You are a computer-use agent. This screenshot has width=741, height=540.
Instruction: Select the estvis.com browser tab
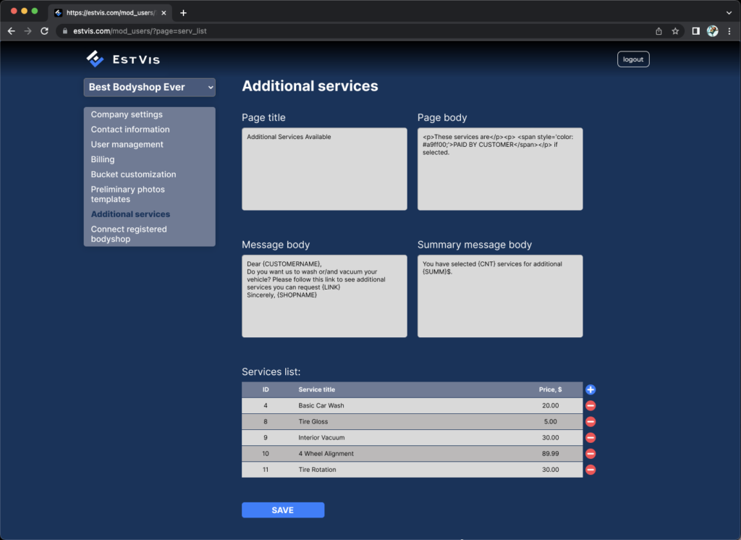[110, 13]
